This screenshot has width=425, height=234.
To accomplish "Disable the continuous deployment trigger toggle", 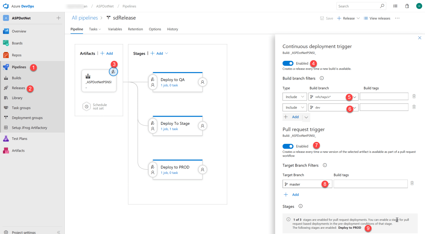I will [288, 63].
